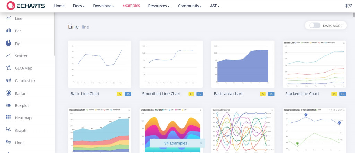Go to the Home menu item

59,6
